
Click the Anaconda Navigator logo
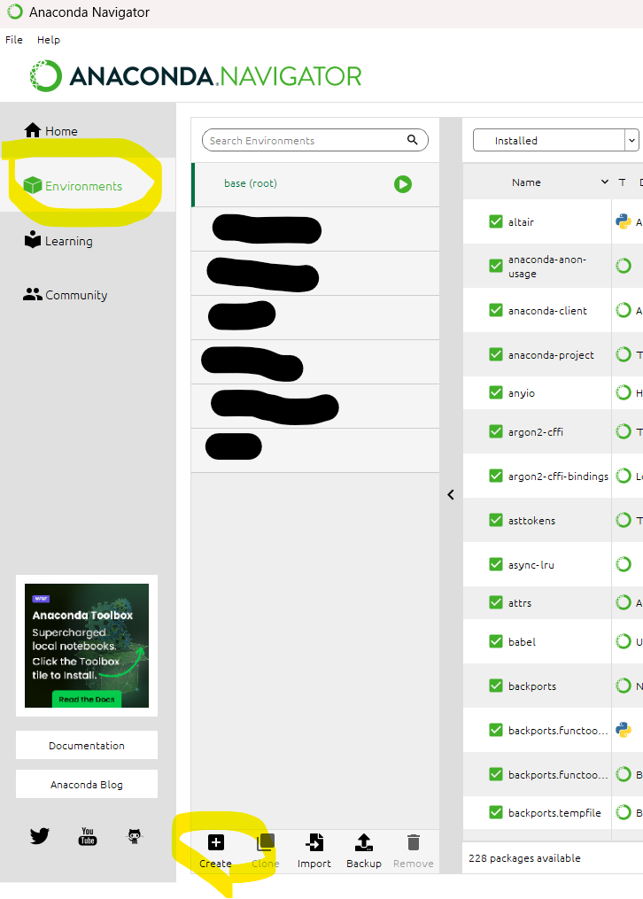click(x=196, y=76)
